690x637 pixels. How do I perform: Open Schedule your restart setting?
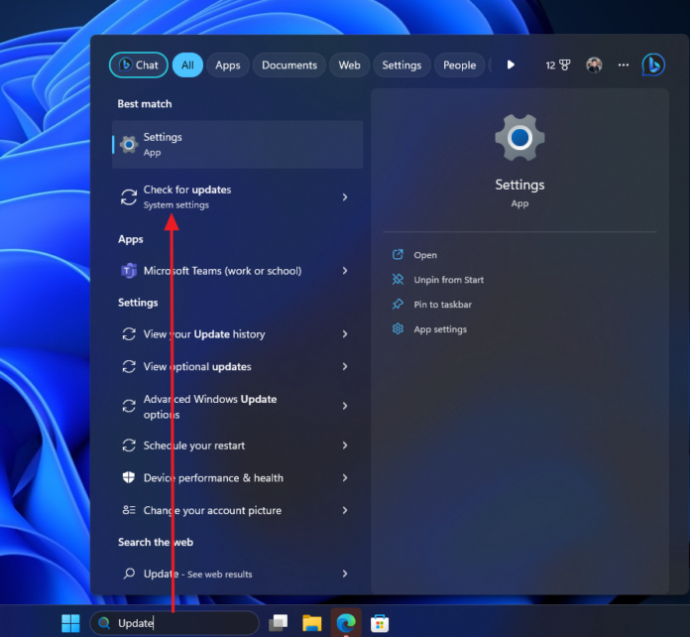[x=238, y=446]
